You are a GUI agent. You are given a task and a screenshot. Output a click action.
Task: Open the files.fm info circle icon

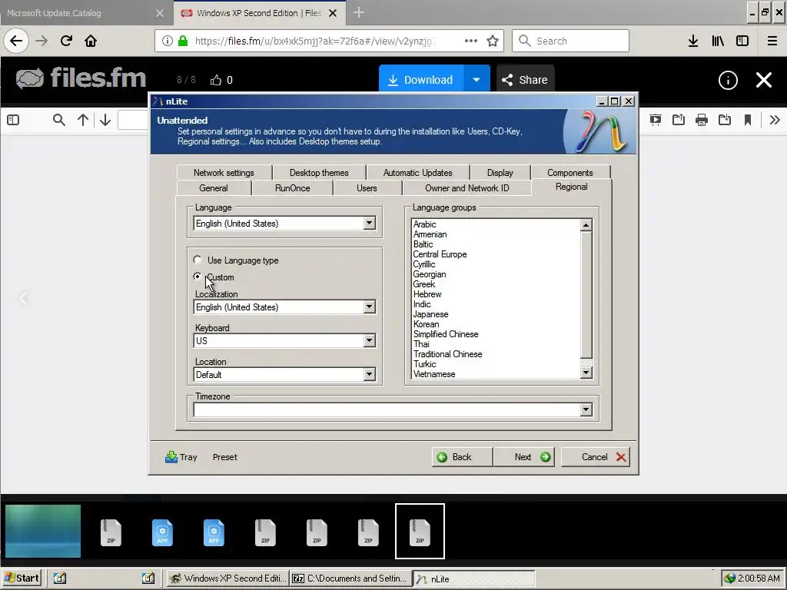coord(728,80)
